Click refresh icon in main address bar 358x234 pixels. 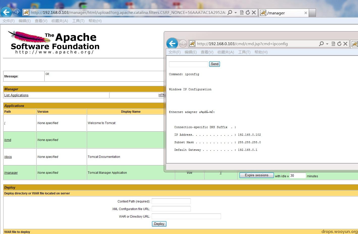248,13
